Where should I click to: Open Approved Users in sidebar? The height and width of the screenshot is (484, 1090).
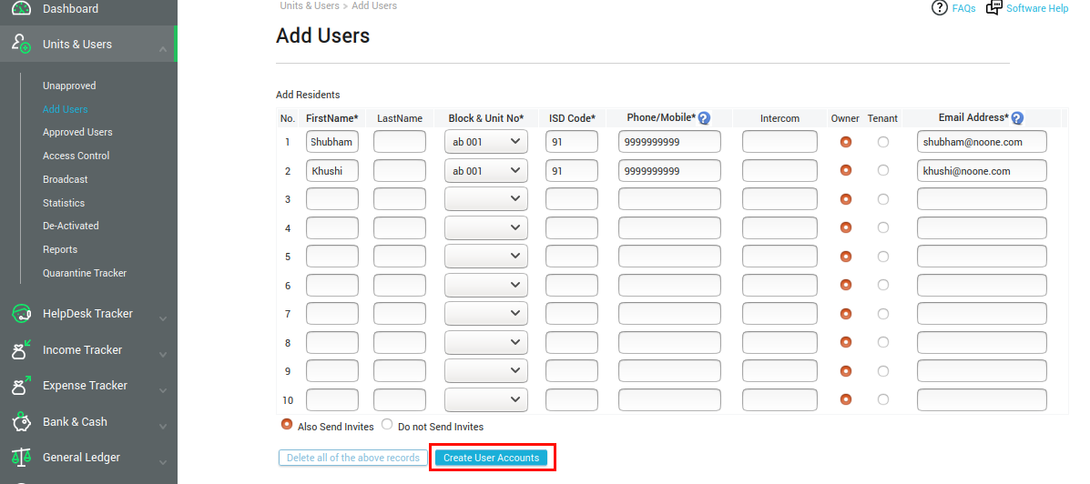point(77,132)
